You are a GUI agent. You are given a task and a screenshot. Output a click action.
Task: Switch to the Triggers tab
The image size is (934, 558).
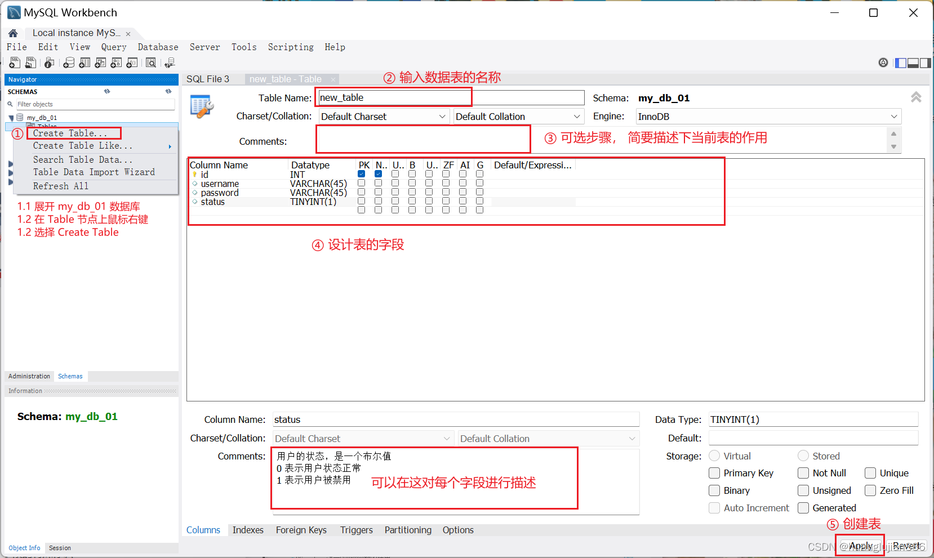pyautogui.click(x=357, y=530)
